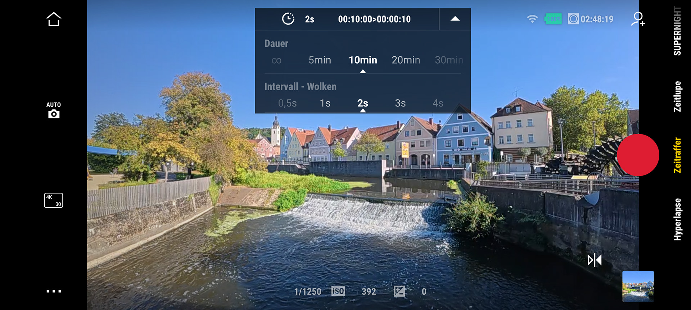Toggle the mirror flip view icon
The width and height of the screenshot is (691, 310).
point(595,260)
